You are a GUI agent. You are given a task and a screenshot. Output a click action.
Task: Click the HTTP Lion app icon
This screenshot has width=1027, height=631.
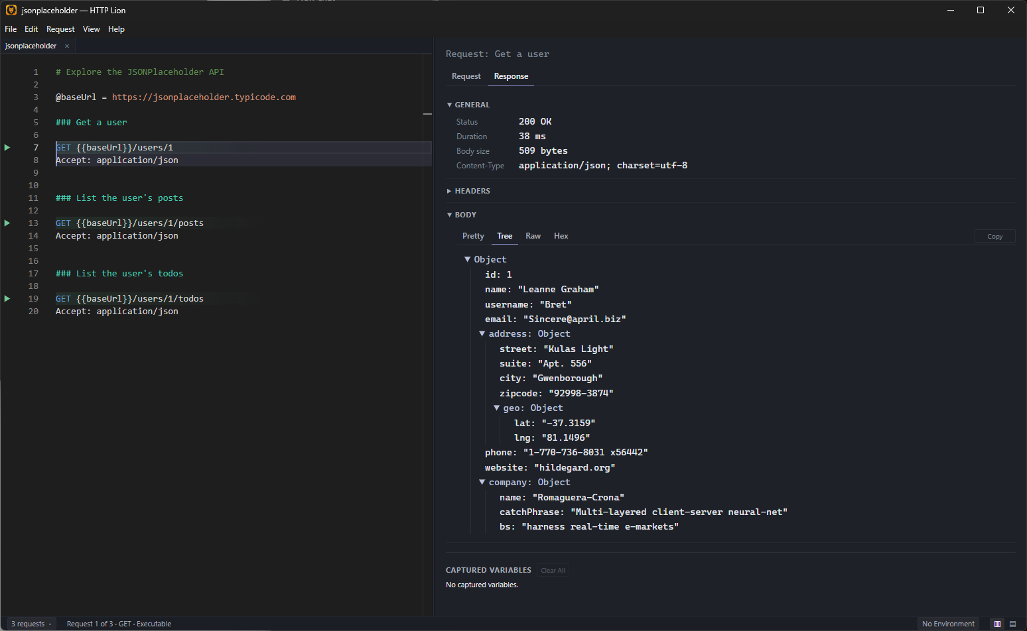[x=11, y=10]
